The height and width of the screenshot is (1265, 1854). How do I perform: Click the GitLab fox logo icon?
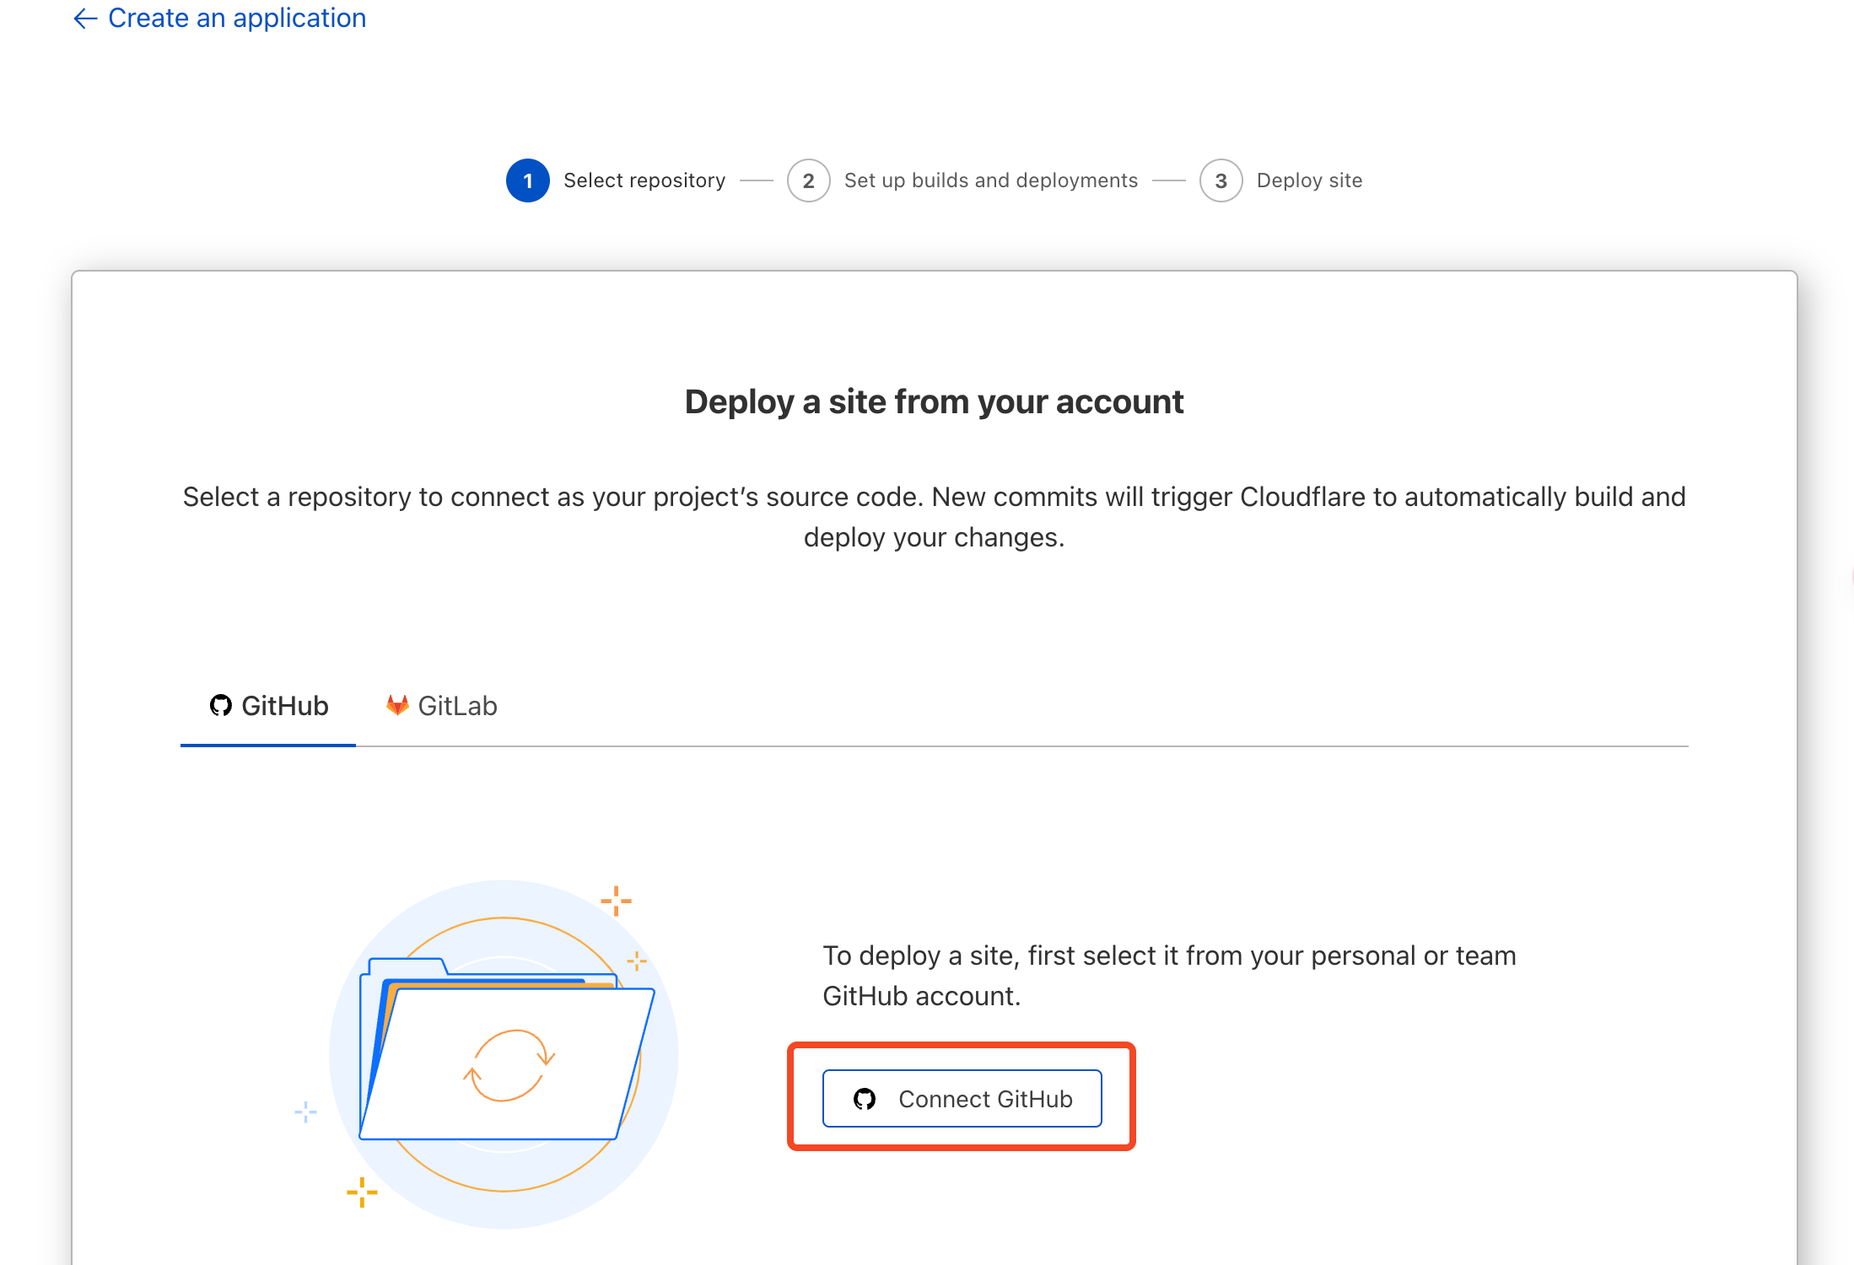coord(397,705)
